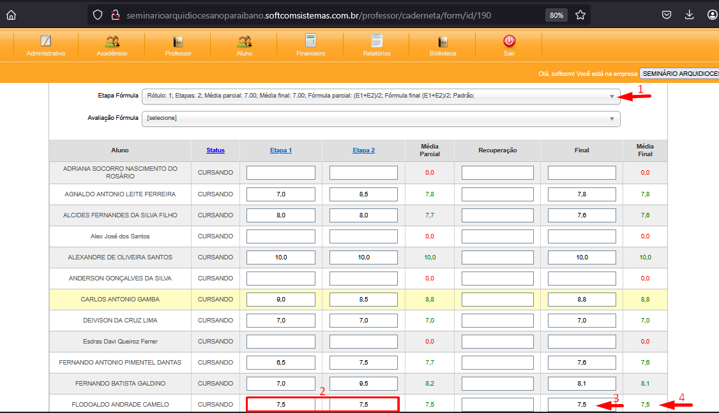Bookmark this page with star icon
Screen dimensions: 719x413
click(x=580, y=15)
